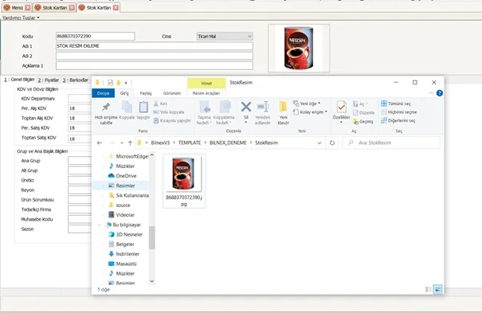Open the Taşıma hedefi move-to button
The width and height of the screenshot is (482, 313).
pos(205,113)
